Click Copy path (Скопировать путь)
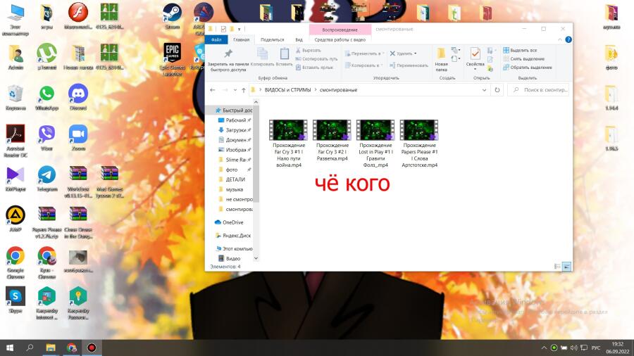 pyautogui.click(x=316, y=59)
